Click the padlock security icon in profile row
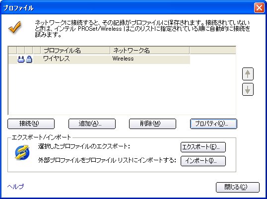 29,60
